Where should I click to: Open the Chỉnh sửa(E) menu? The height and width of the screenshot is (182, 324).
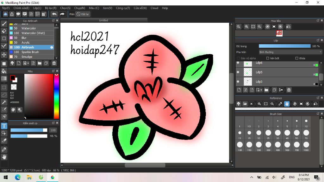coord(21,8)
